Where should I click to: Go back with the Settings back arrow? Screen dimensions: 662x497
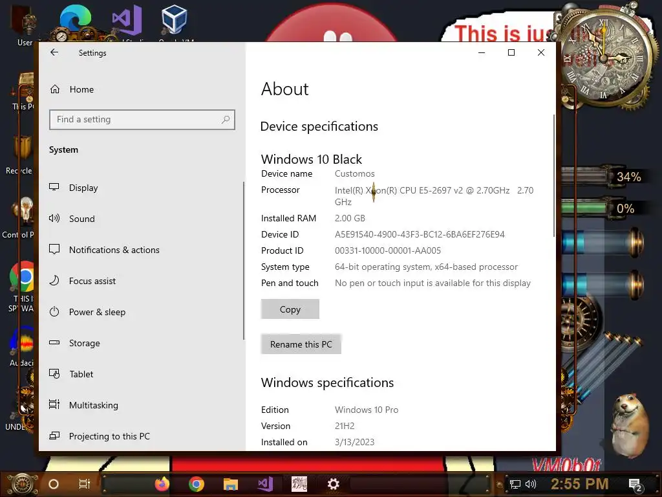point(54,52)
